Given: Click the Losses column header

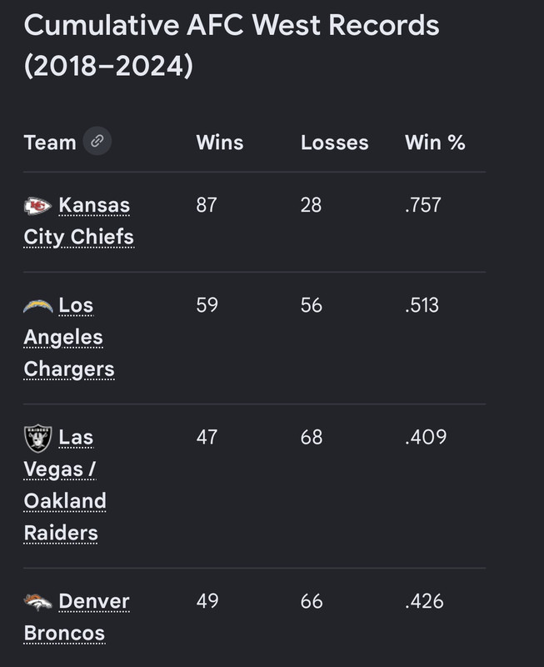Looking at the screenshot, I should point(334,143).
